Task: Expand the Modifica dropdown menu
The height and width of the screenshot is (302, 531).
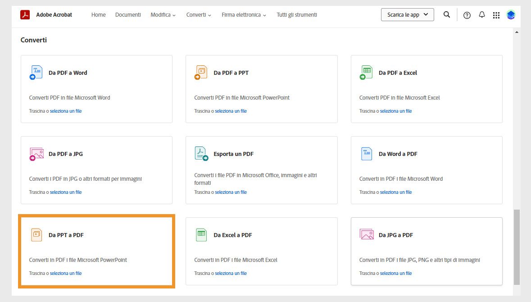Action: 163,15
